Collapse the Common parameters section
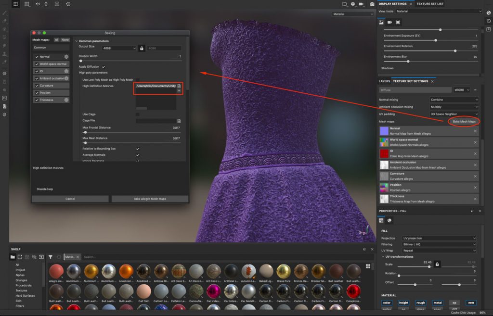Image resolution: width=493 pixels, height=316 pixels. 77,41
